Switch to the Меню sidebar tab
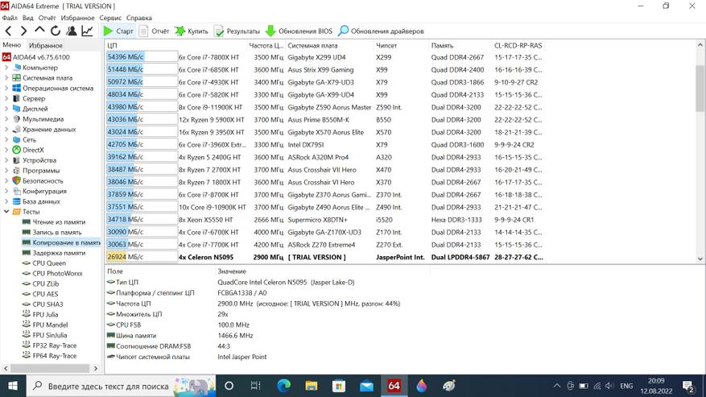706x397 pixels. coord(12,45)
